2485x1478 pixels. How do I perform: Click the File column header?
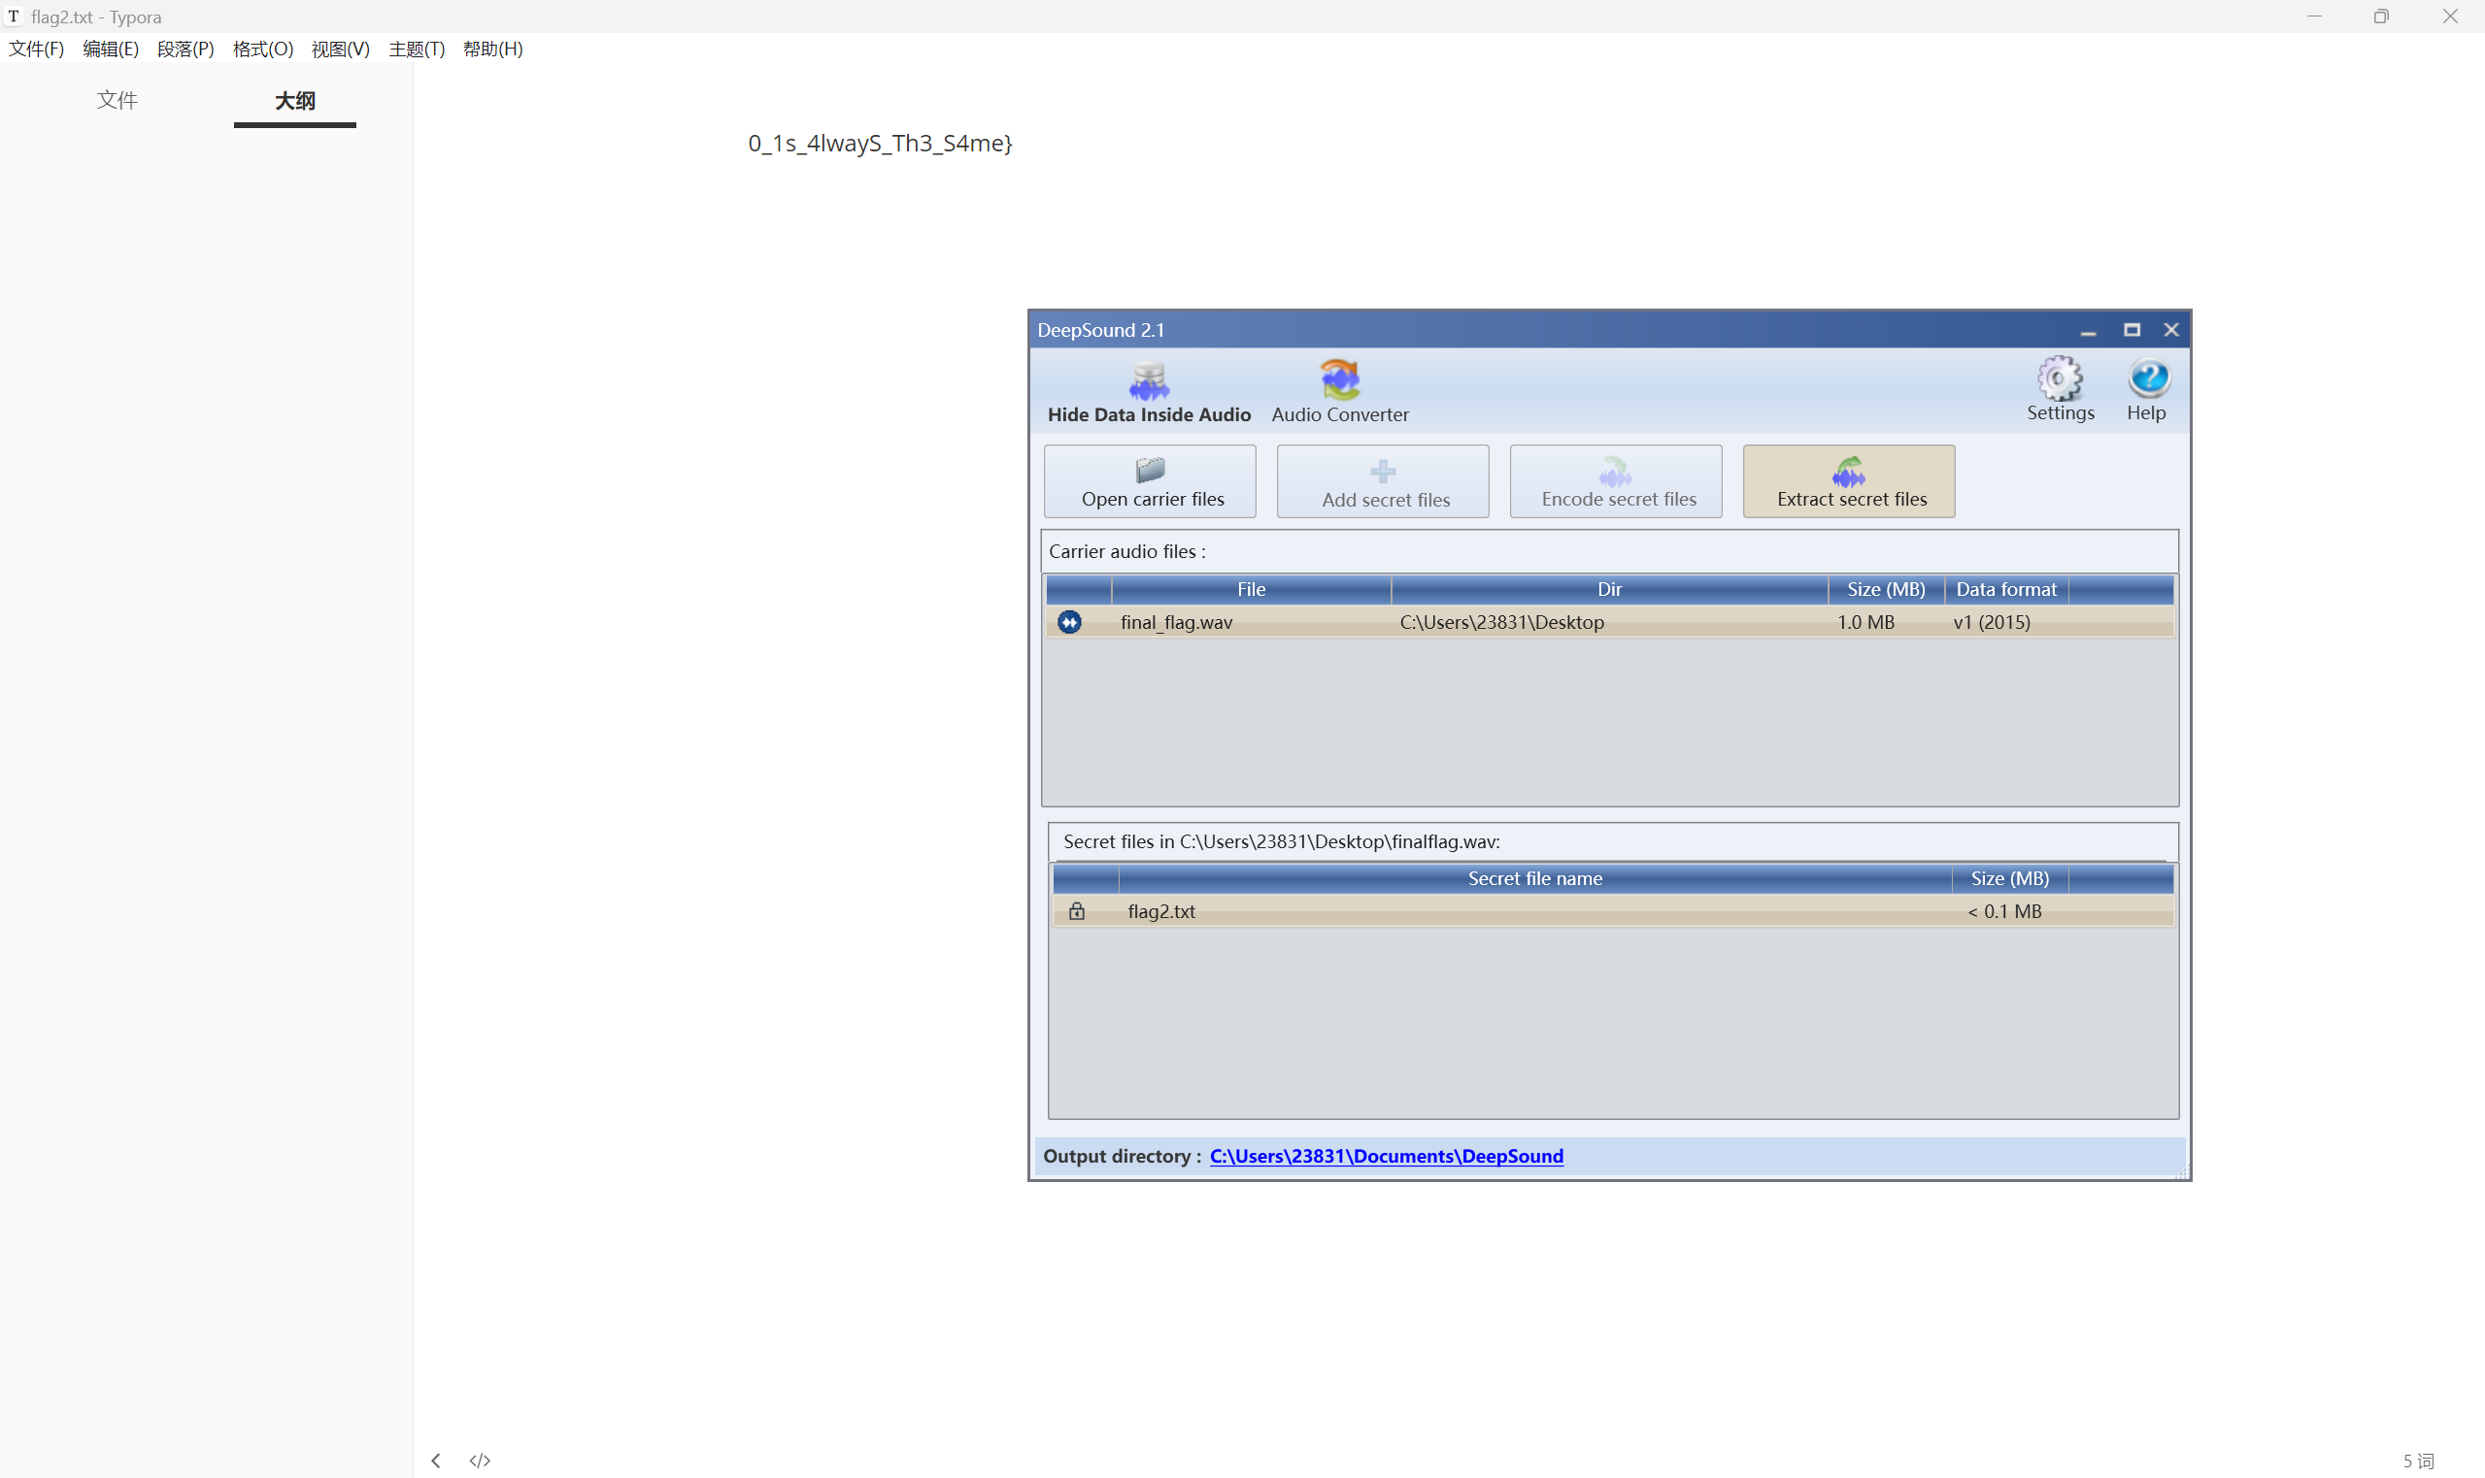1252,590
